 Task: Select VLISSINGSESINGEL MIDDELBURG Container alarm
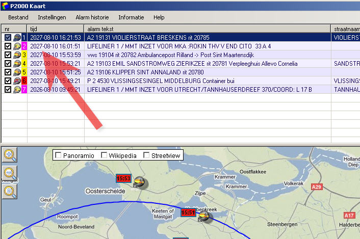(161, 81)
